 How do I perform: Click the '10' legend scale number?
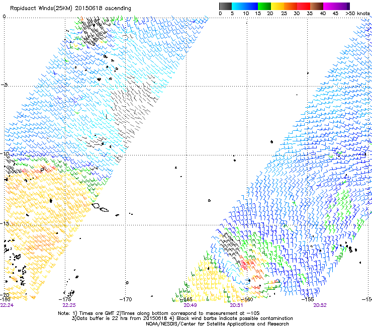(246, 14)
